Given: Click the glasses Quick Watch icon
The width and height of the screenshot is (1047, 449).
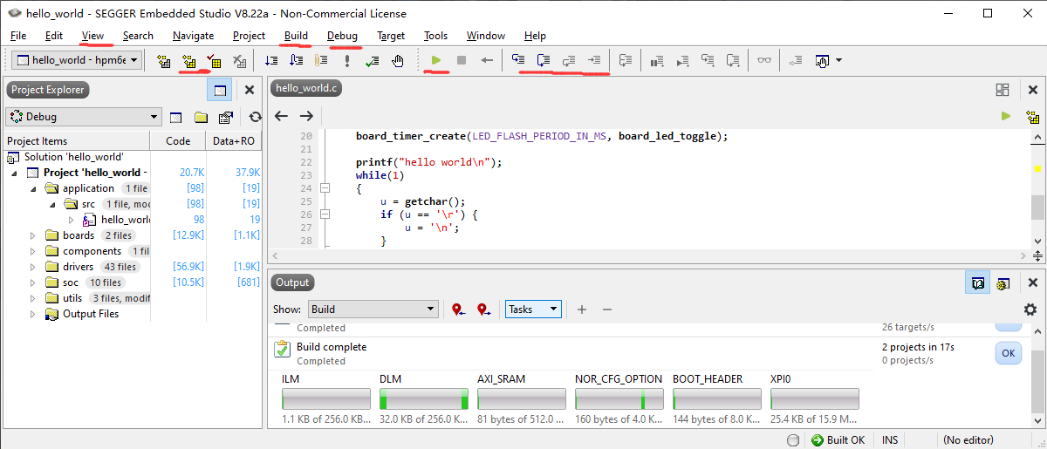Looking at the screenshot, I should [764, 60].
